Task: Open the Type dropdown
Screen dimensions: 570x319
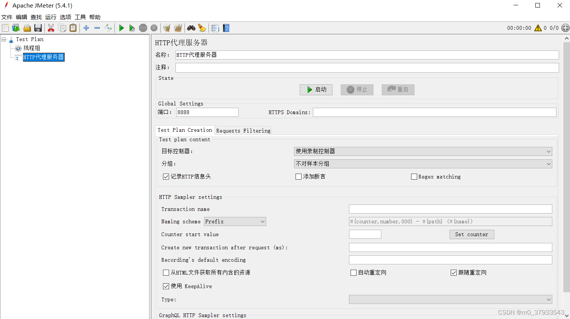Action: pyautogui.click(x=450, y=299)
